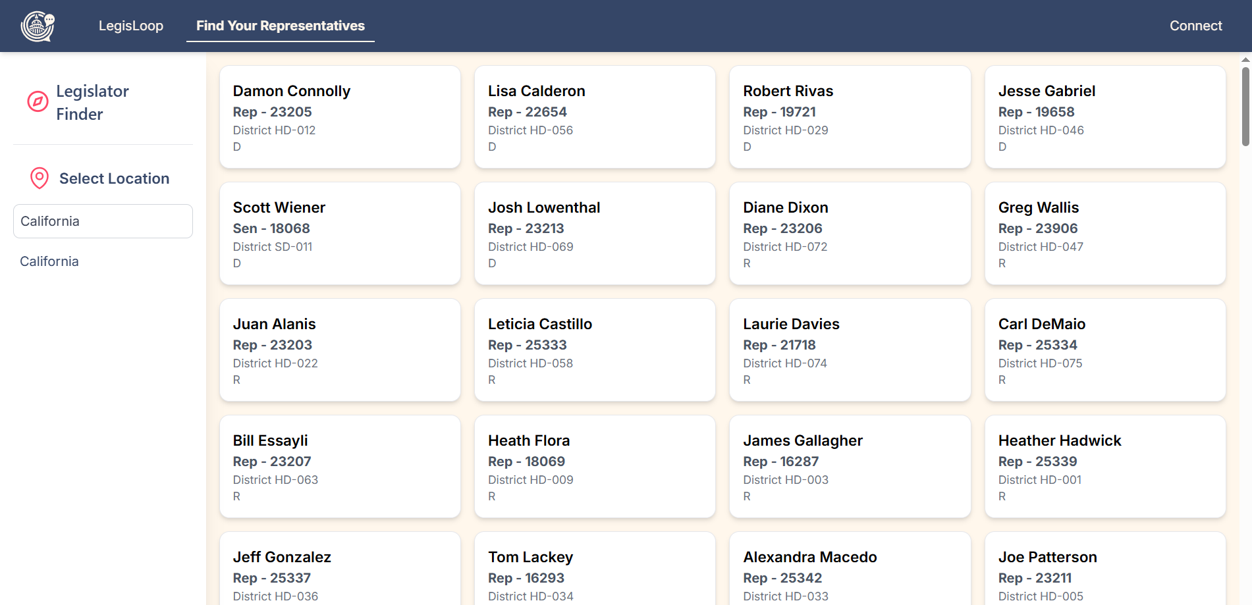Click the Select Location pin icon

point(39,178)
